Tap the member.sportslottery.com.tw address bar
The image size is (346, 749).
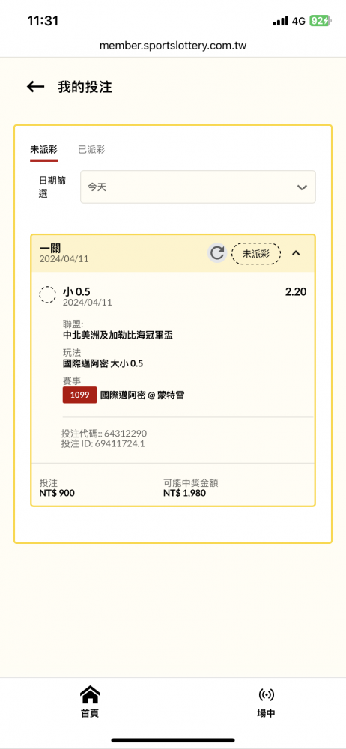coord(173,46)
